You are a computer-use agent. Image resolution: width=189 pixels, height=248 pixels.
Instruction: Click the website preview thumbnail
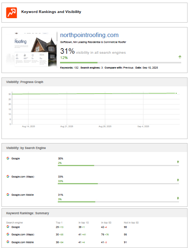[31, 49]
